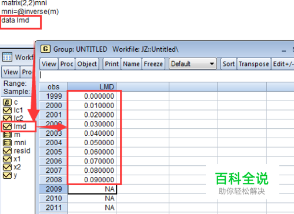The height and width of the screenshot is (214, 294).
Task: Click the Sort button
Action: (x=229, y=64)
